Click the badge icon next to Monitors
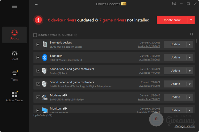The height and width of the screenshot is (132, 199). coord(65,108)
